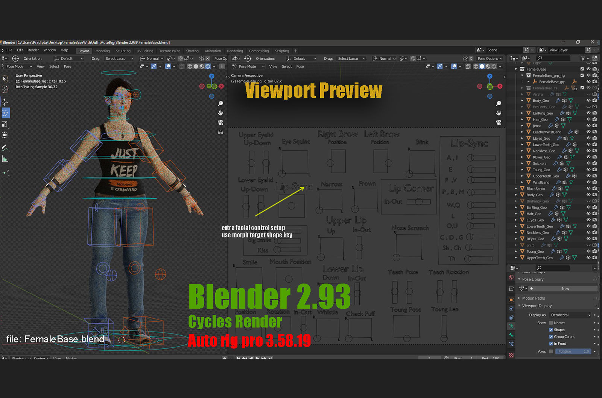Switch to the Animation workspace tab

pyautogui.click(x=213, y=51)
